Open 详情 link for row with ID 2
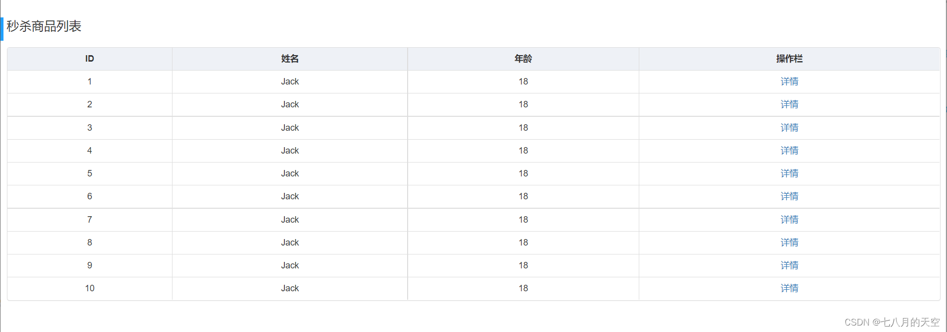The width and height of the screenshot is (947, 332). coord(789,104)
